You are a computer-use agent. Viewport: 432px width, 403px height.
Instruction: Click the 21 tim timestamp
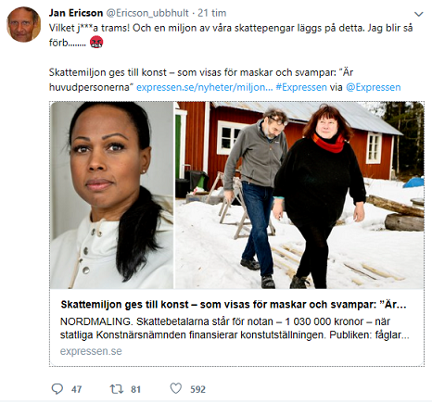click(212, 13)
